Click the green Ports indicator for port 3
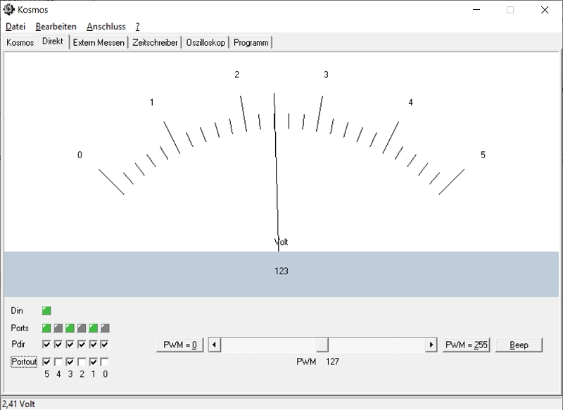Image resolution: width=563 pixels, height=410 pixels. (70, 328)
